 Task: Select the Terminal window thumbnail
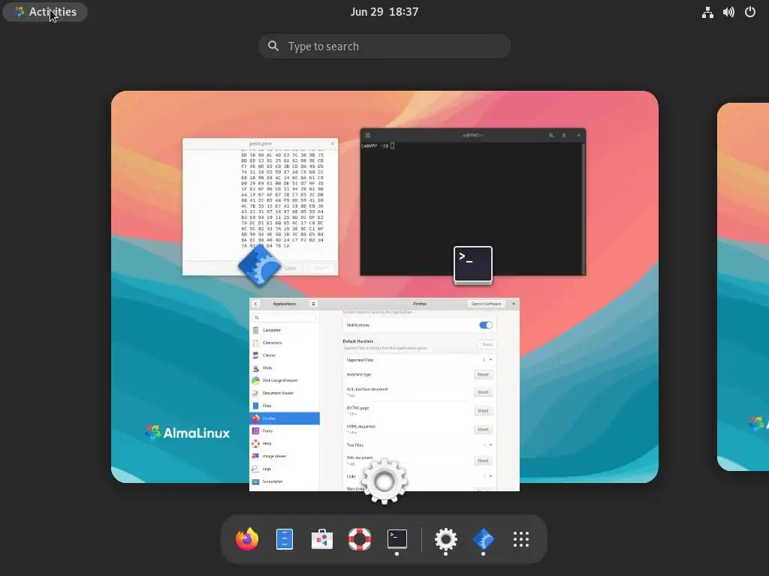(x=473, y=202)
